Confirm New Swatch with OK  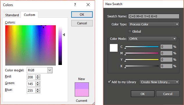(x=142, y=94)
